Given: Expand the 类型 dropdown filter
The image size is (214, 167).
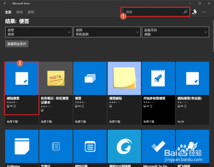Looking at the screenshot, I should pos(39,32).
